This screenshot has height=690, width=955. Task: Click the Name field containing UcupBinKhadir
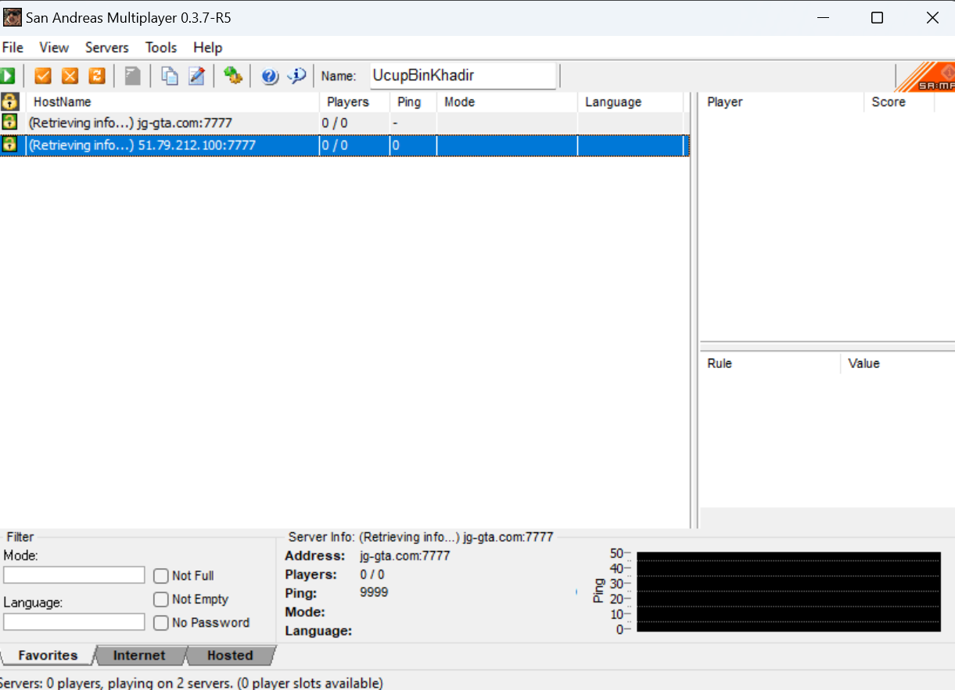click(462, 76)
